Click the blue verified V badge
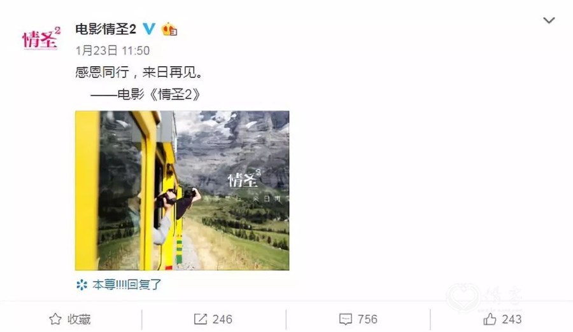573x332 pixels. coord(149,29)
